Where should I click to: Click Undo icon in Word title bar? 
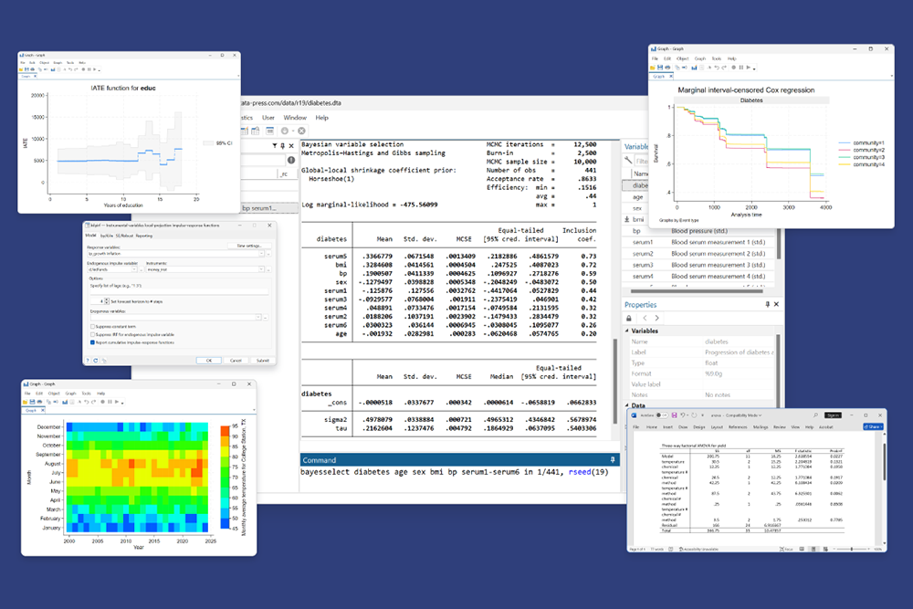click(683, 415)
